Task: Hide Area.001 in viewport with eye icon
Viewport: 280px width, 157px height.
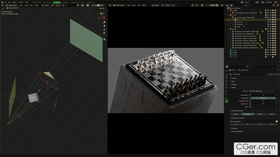Action: coord(270,22)
